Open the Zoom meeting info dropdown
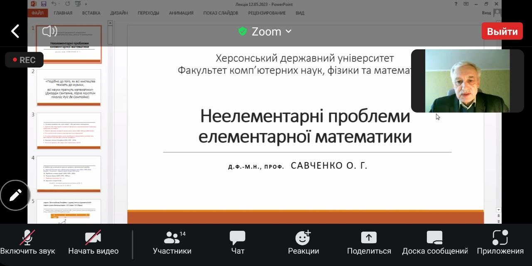532x266 pixels. coord(265,31)
